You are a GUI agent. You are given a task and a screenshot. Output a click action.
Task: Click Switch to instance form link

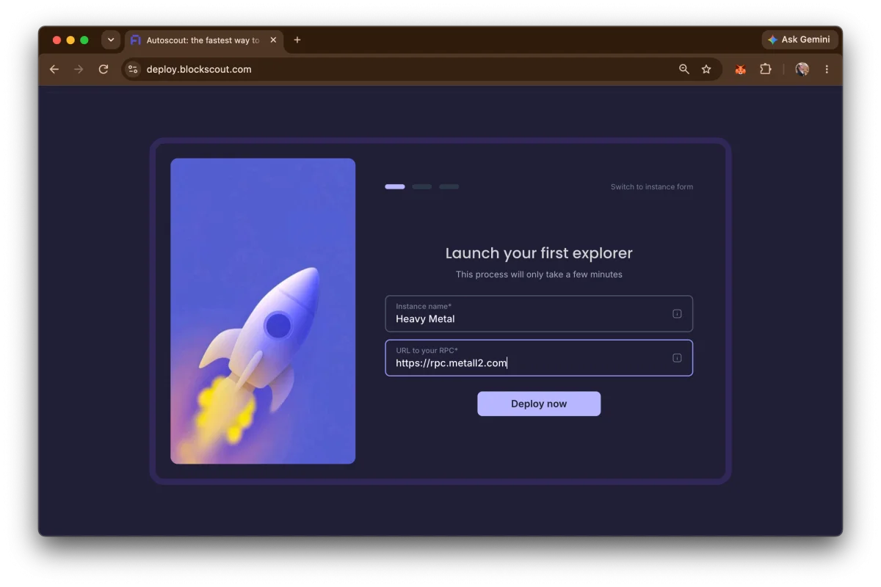652,187
